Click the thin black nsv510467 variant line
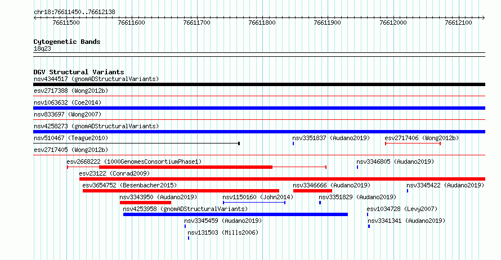Viewport: 501px width, 260px height. click(136, 144)
